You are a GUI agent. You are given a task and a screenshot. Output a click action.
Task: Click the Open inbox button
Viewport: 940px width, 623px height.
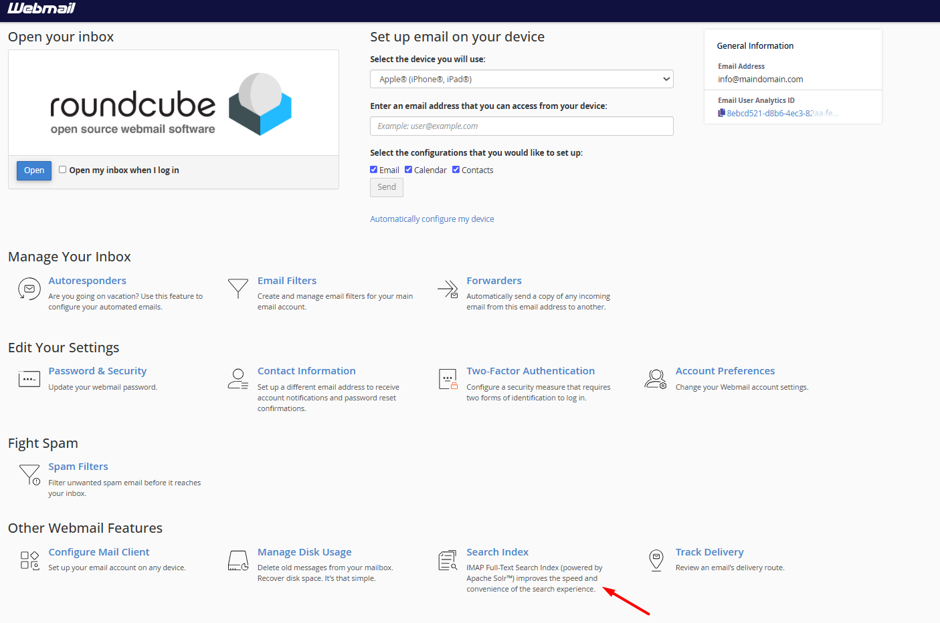pyautogui.click(x=34, y=170)
